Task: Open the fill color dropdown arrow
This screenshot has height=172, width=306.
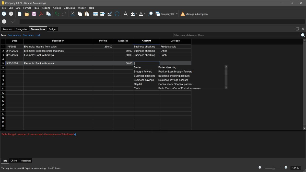Action: (136, 14)
